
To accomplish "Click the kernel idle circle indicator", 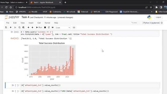I will [162, 23].
